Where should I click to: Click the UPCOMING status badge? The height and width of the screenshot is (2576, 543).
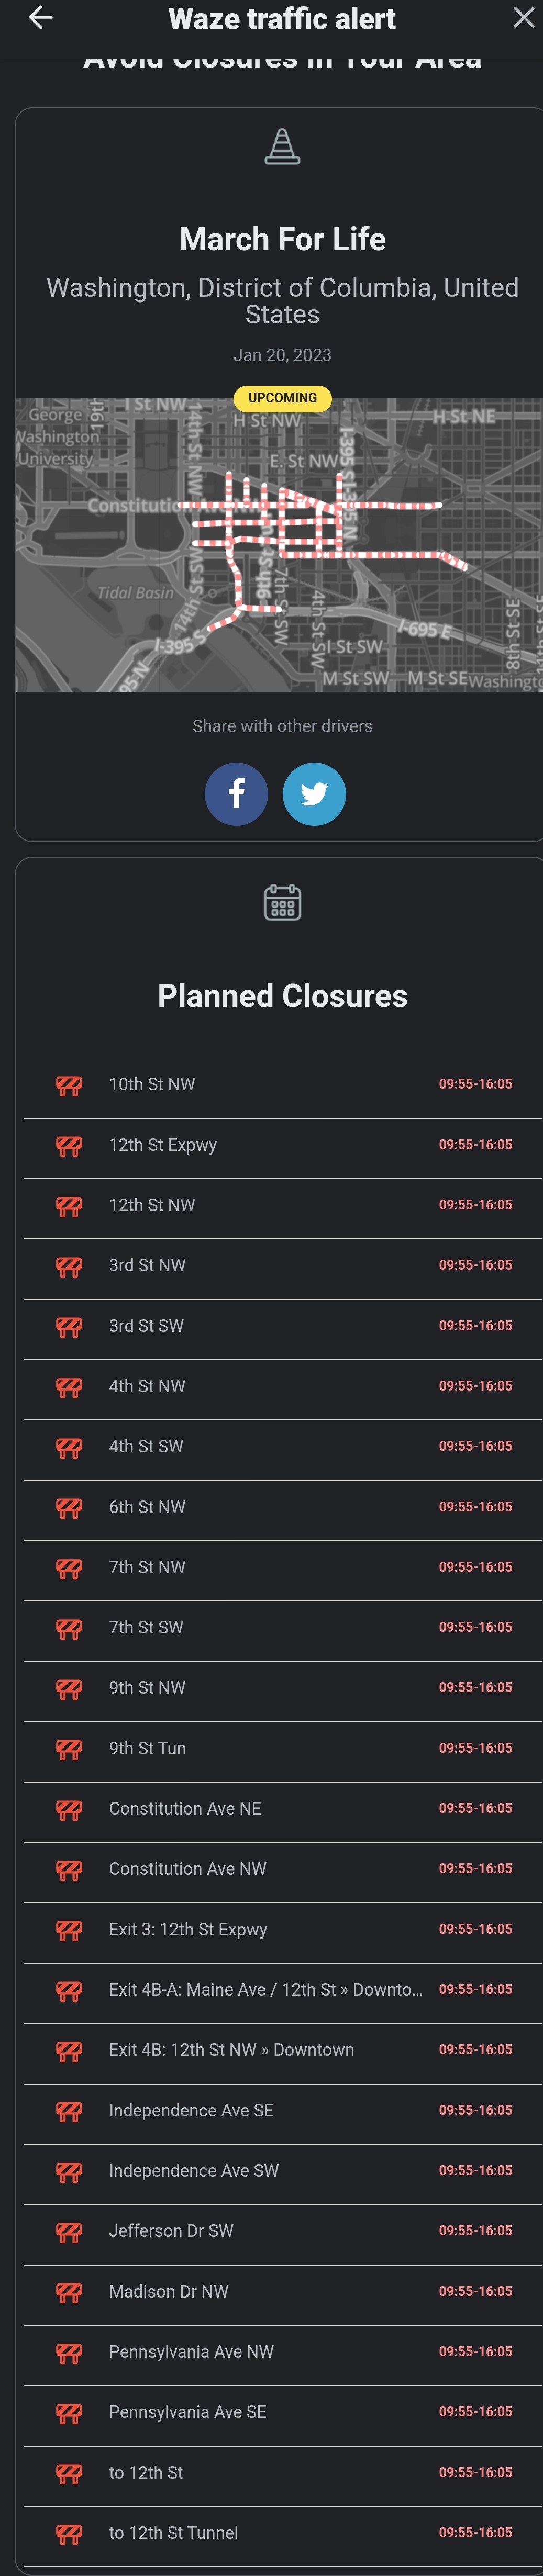(282, 398)
